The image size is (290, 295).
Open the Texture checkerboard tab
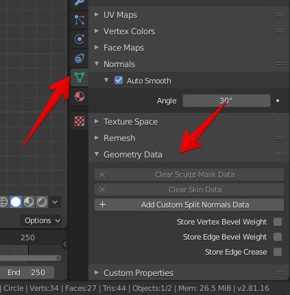(80, 121)
